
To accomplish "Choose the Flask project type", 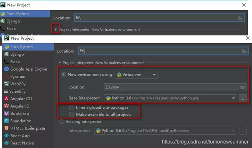I will [15, 62].
